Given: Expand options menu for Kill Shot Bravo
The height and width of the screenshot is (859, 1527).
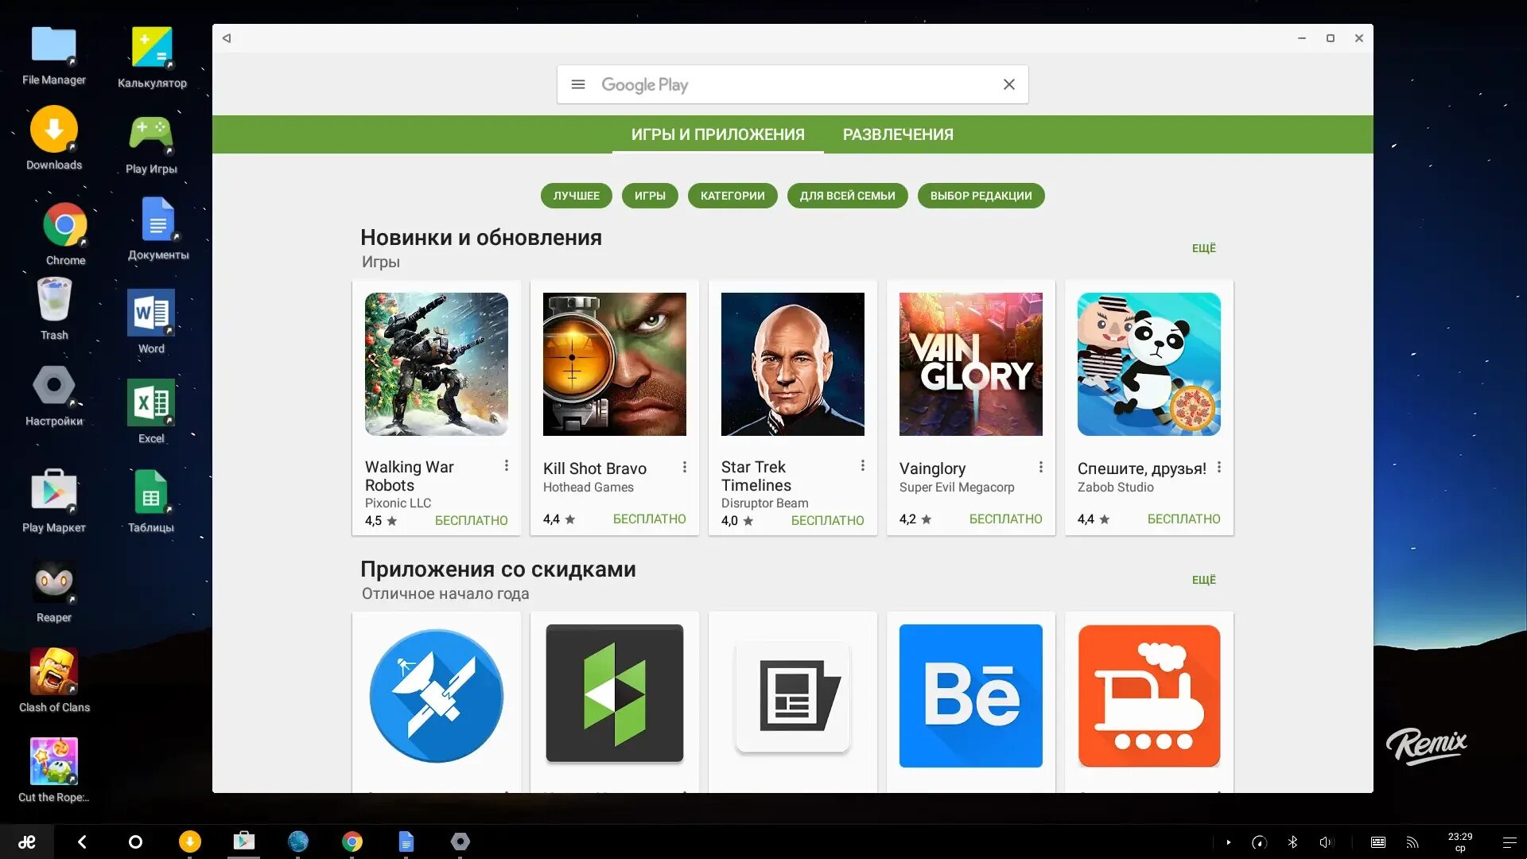Looking at the screenshot, I should point(684,465).
